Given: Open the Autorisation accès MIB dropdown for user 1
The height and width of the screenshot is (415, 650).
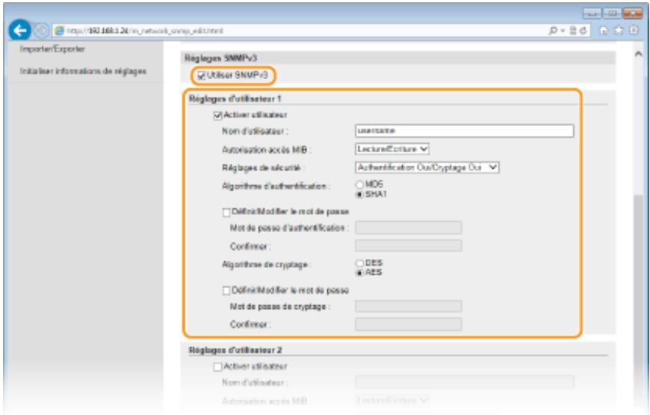Looking at the screenshot, I should (392, 149).
